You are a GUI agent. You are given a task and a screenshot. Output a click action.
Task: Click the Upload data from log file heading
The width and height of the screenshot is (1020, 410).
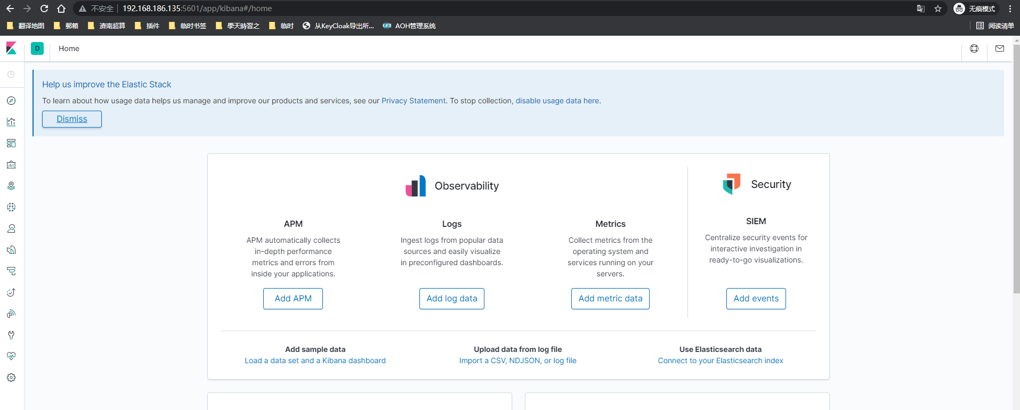tap(518, 349)
